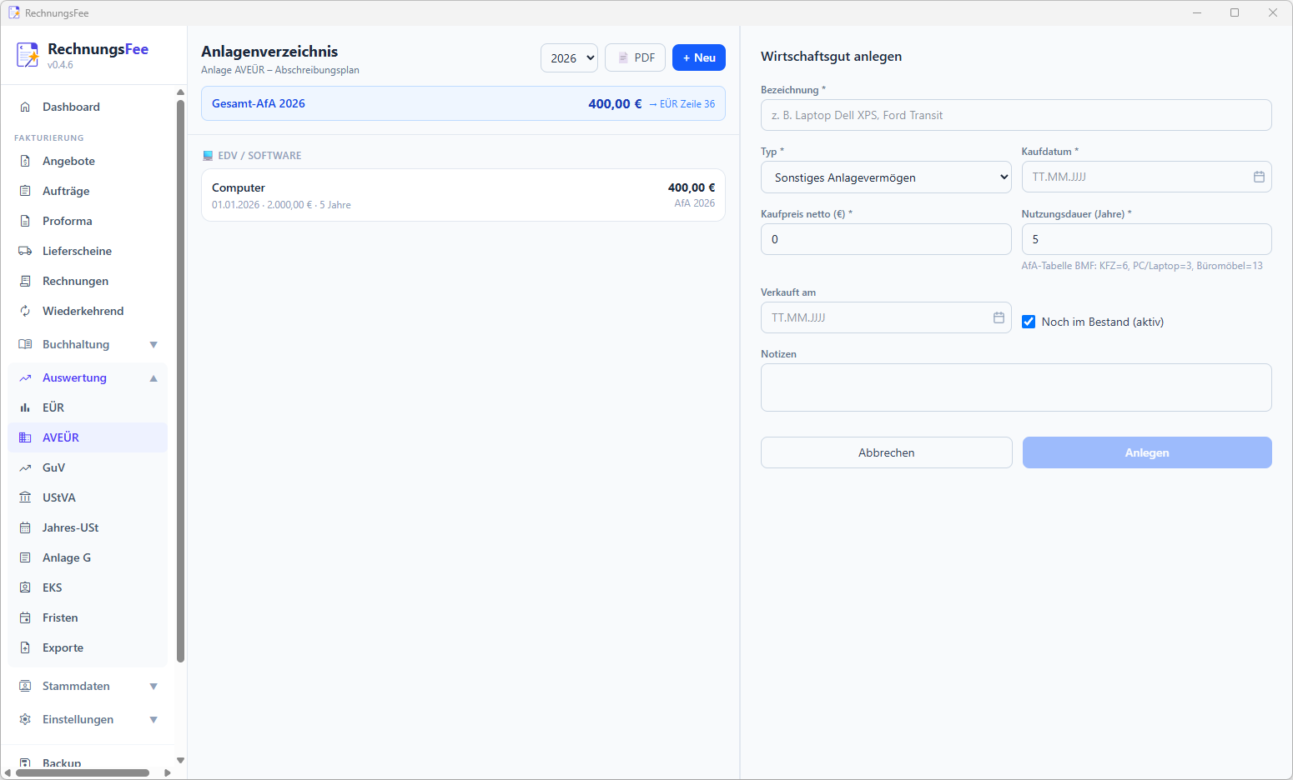Click the Anlage G form icon
1293x780 pixels.
25,557
